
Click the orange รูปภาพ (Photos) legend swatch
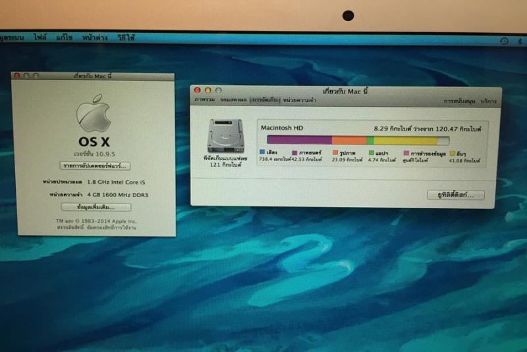[x=335, y=153]
